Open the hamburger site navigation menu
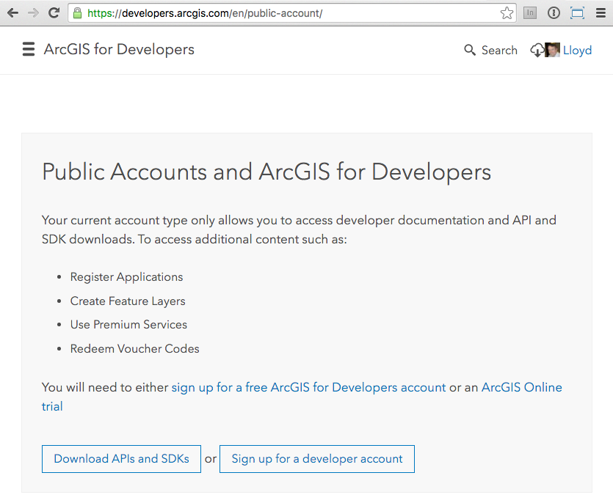The width and height of the screenshot is (613, 503). [29, 49]
